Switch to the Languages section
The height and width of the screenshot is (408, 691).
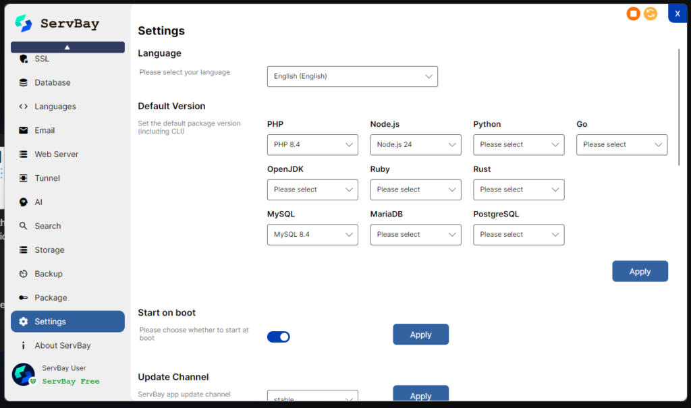click(x=67, y=106)
